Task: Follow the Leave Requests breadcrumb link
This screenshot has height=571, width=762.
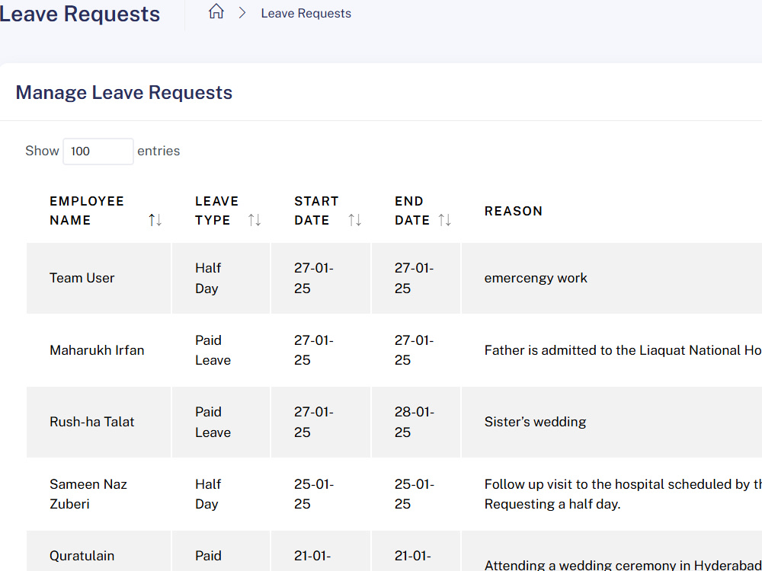Action: point(306,13)
